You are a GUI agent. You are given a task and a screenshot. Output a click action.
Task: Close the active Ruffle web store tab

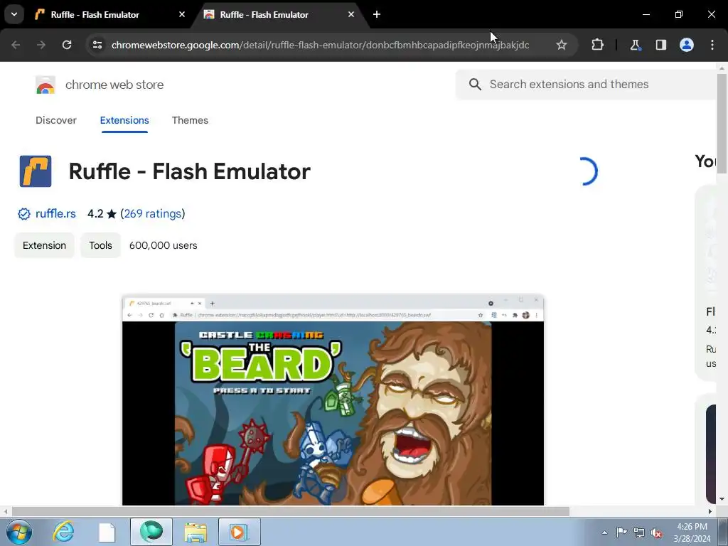[351, 14]
